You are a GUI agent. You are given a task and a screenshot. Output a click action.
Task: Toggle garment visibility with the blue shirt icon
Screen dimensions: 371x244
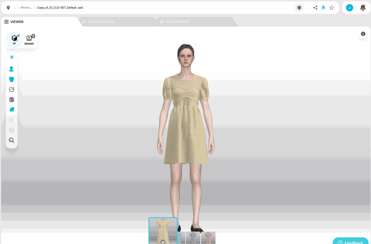pyautogui.click(x=12, y=79)
